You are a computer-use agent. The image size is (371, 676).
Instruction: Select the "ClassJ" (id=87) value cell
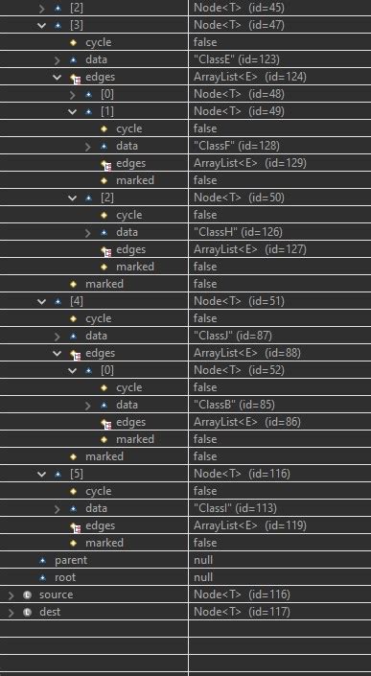(280, 336)
